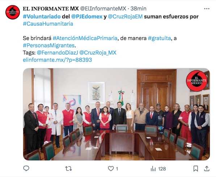Open the three-dot more options menu
Viewport: 216px width, 177px height.
(x=207, y=9)
